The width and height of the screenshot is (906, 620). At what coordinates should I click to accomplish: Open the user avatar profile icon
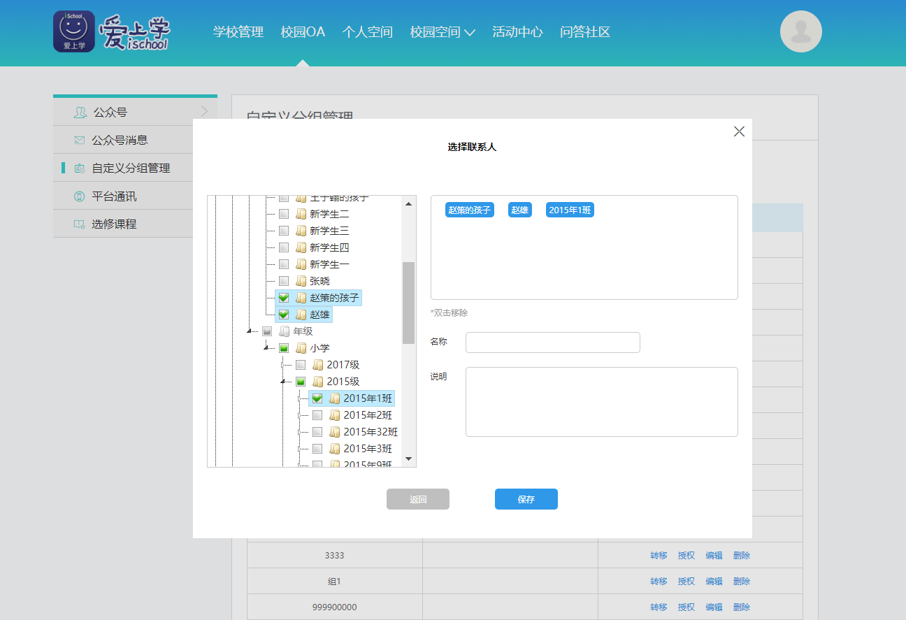[801, 31]
